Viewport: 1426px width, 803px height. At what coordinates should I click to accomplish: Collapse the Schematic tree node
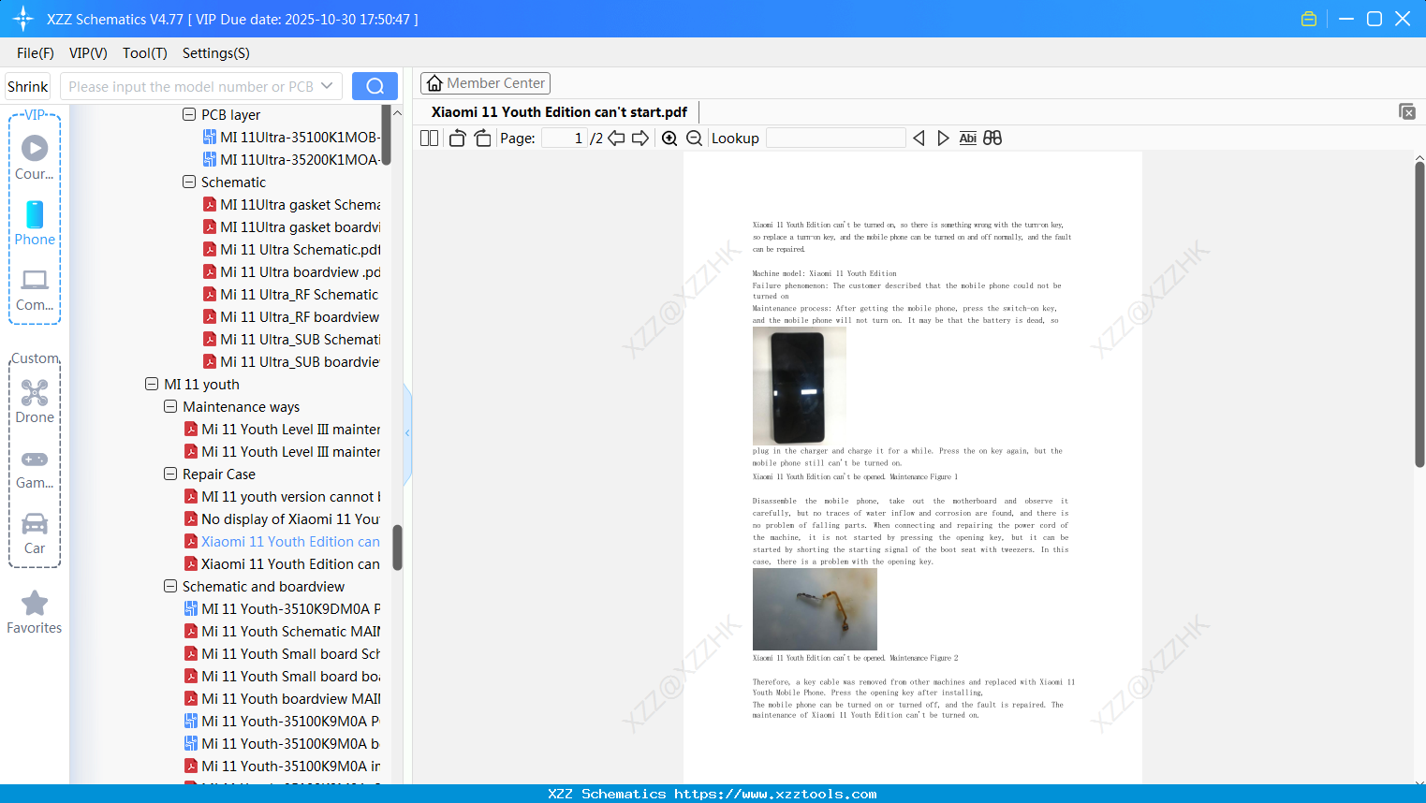(x=189, y=182)
